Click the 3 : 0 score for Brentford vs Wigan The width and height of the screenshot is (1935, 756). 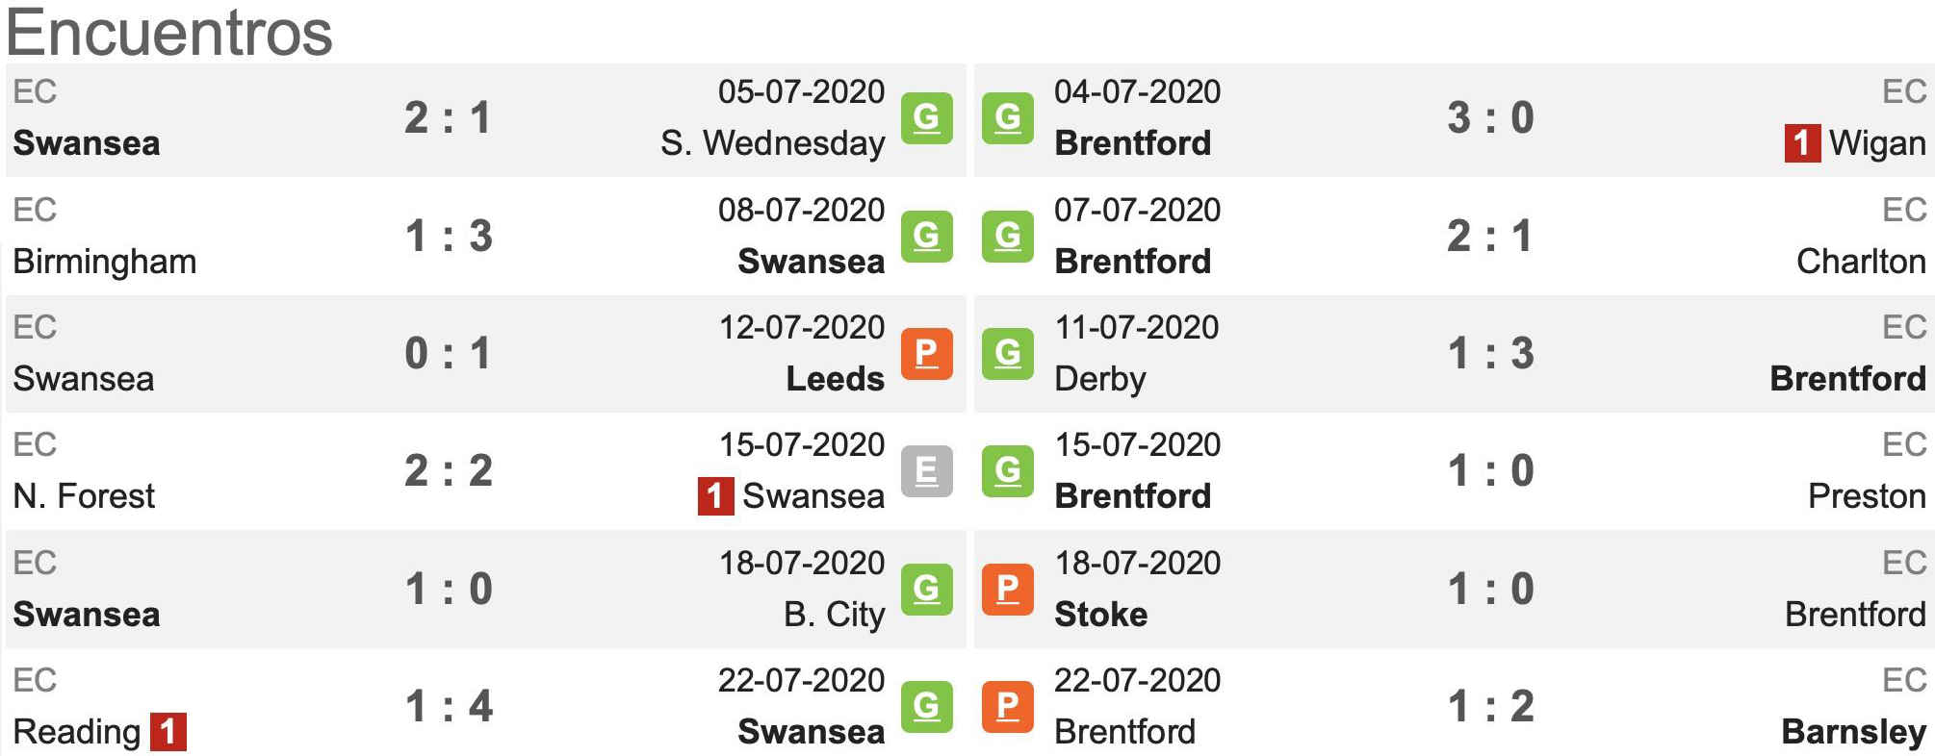(1490, 118)
